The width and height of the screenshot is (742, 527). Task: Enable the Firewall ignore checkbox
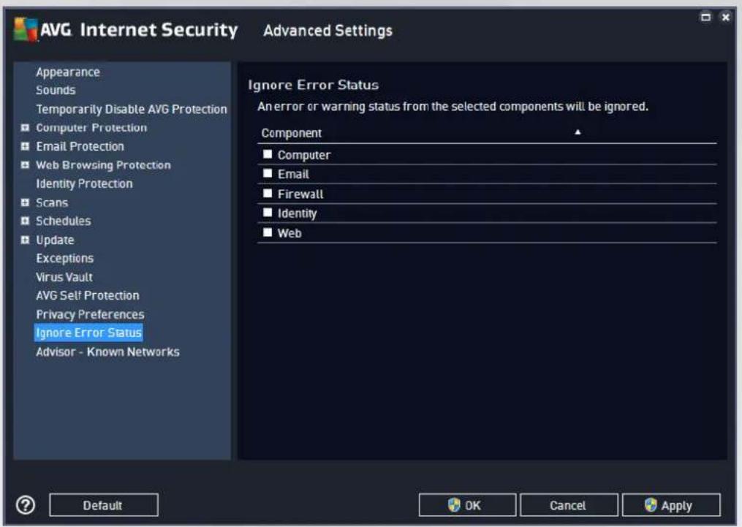coord(268,193)
